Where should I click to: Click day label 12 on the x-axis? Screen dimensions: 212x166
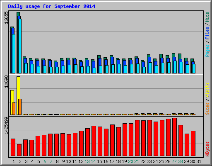coord(81,161)
